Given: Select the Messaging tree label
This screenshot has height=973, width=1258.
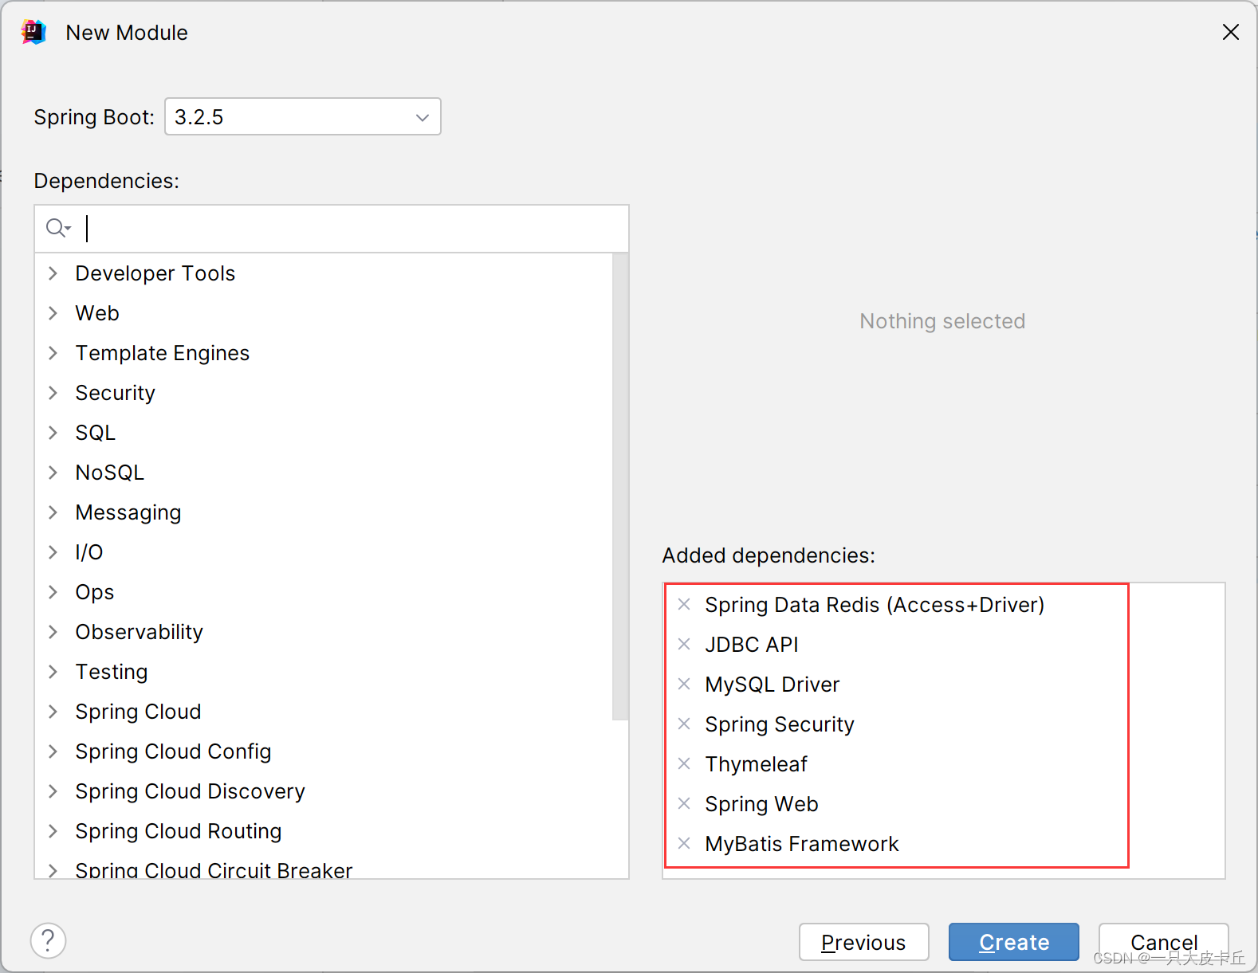Looking at the screenshot, I should pyautogui.click(x=128, y=512).
